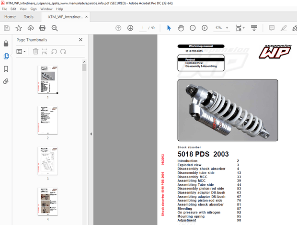Screen dimensions: 297x225
Task: Click Disassembly MCC contents entry
Action: coord(192,177)
